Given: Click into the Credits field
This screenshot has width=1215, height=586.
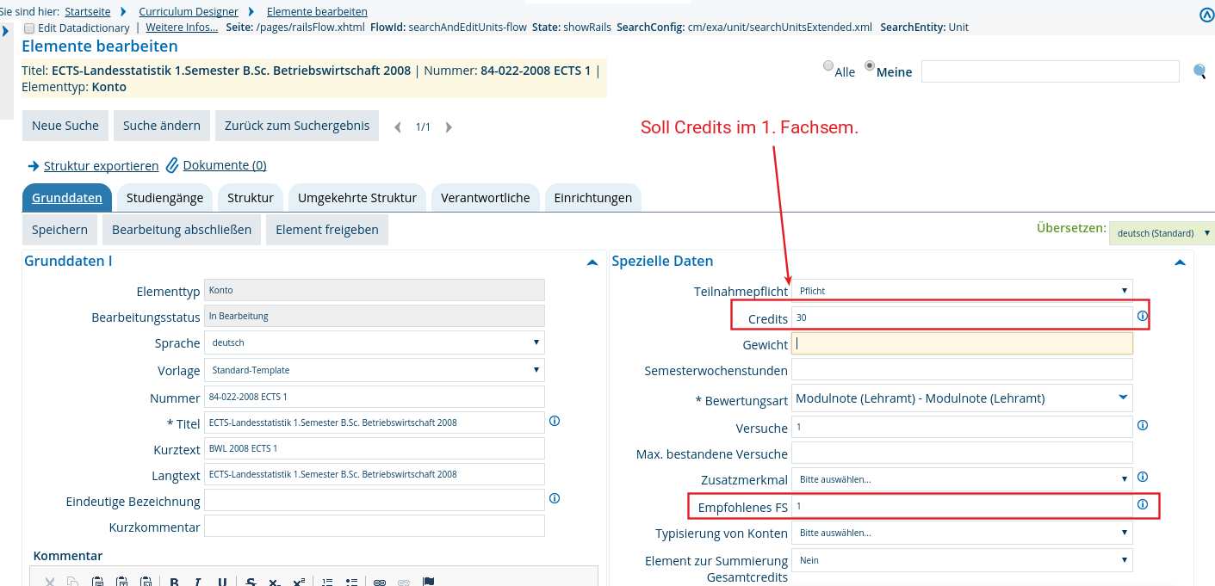Looking at the screenshot, I should pos(962,318).
